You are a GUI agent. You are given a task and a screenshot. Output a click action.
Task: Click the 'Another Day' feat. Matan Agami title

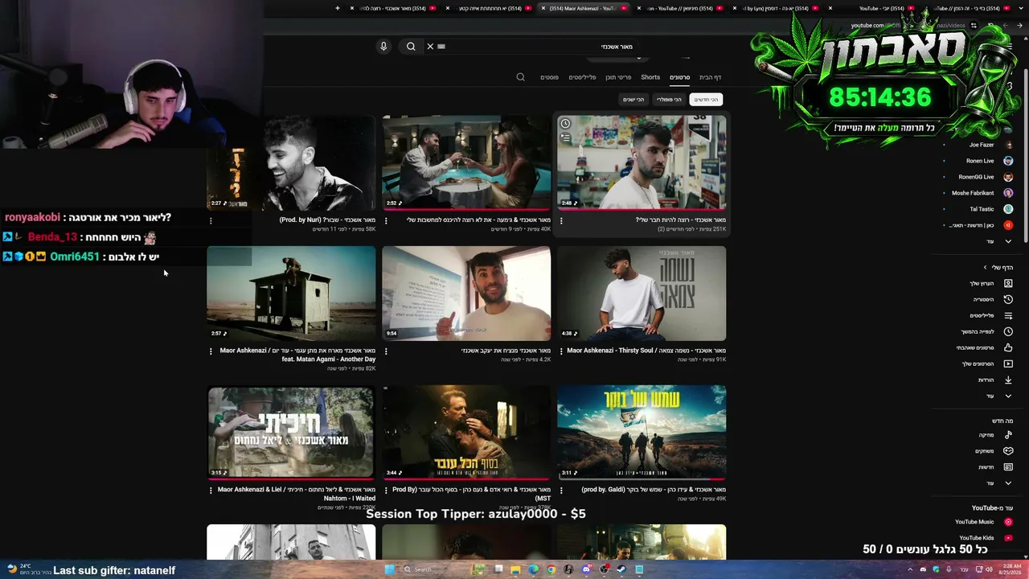pos(297,355)
